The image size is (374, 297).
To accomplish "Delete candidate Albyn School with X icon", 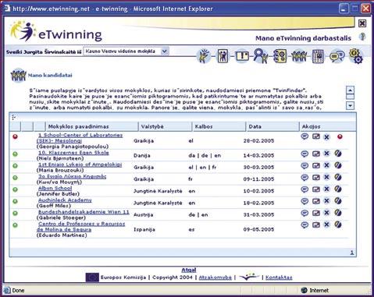I will click(326, 189).
